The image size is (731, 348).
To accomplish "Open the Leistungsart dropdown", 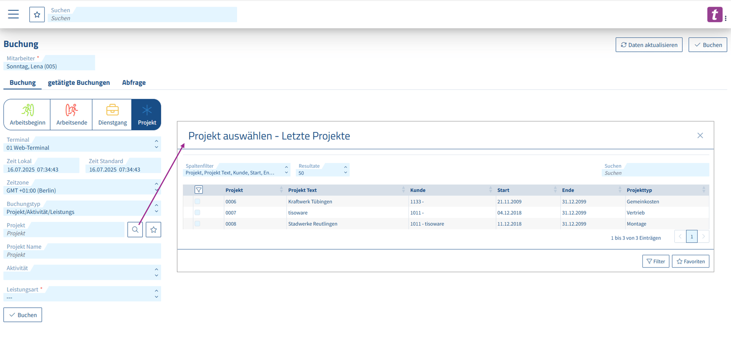I will tap(156, 294).
